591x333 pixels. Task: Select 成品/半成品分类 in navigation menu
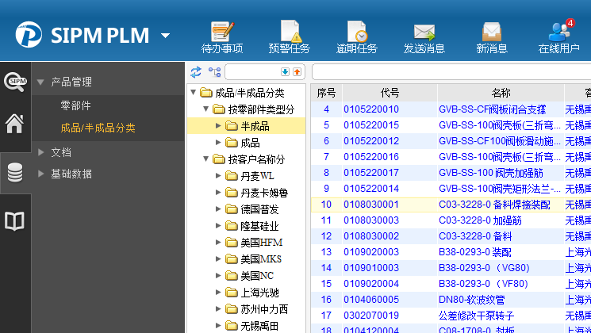pos(98,128)
